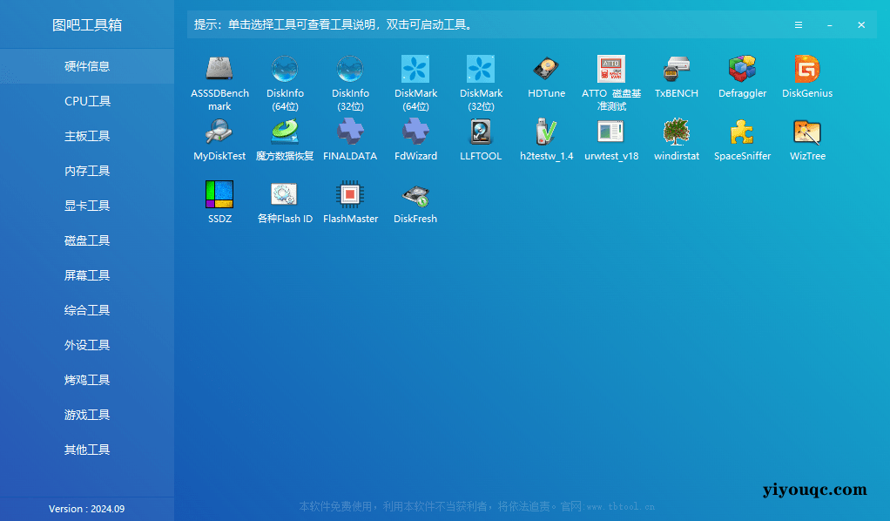Open the h2testw_1.4 tool
Image resolution: width=890 pixels, height=521 pixels.
546,139
